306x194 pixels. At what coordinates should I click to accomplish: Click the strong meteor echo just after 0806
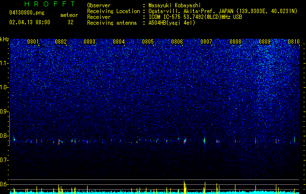[185, 141]
